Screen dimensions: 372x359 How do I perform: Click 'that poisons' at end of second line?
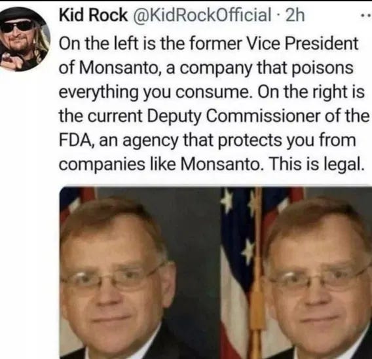point(305,68)
